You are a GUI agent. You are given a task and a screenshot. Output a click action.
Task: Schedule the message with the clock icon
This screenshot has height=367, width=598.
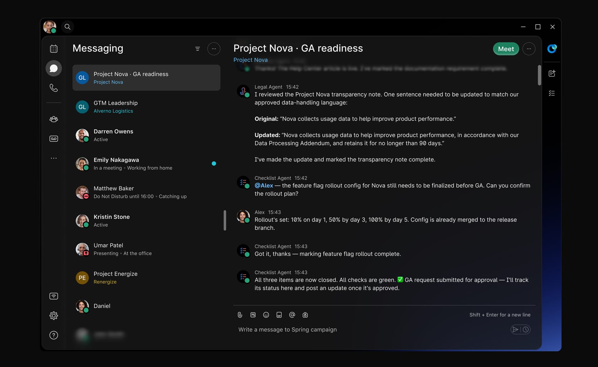pyautogui.click(x=526, y=330)
